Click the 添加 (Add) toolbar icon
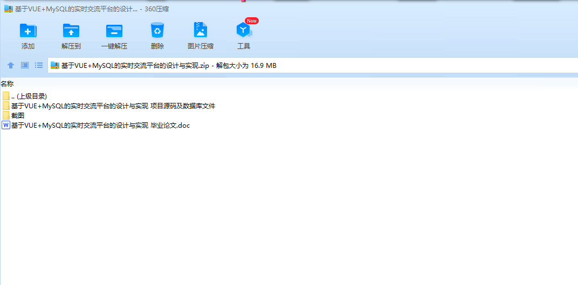This screenshot has width=578, height=285. [x=28, y=30]
